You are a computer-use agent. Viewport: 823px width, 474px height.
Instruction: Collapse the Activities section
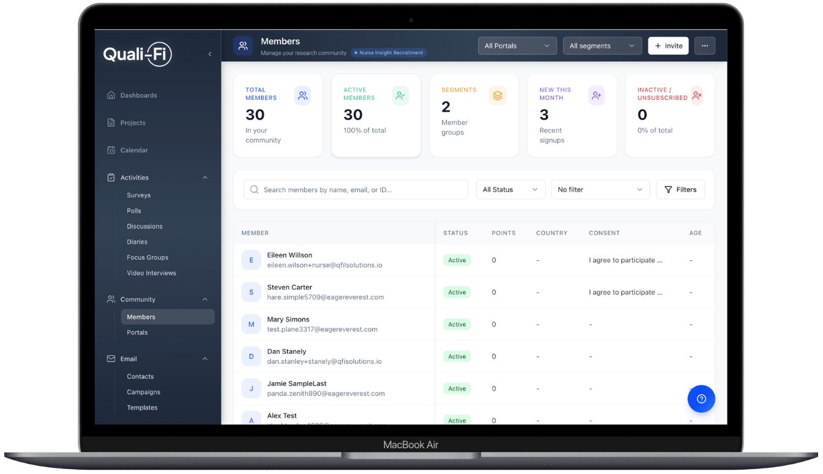tap(205, 178)
